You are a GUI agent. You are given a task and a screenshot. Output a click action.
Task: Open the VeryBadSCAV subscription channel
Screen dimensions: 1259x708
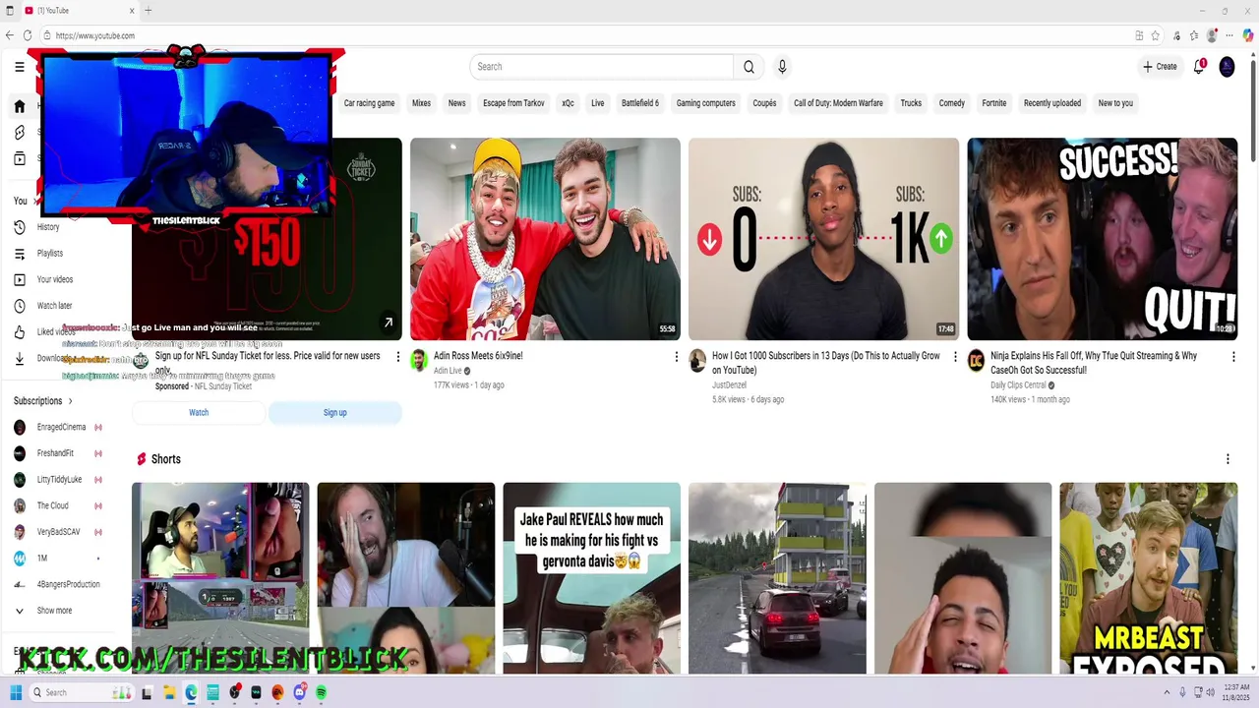click(58, 532)
